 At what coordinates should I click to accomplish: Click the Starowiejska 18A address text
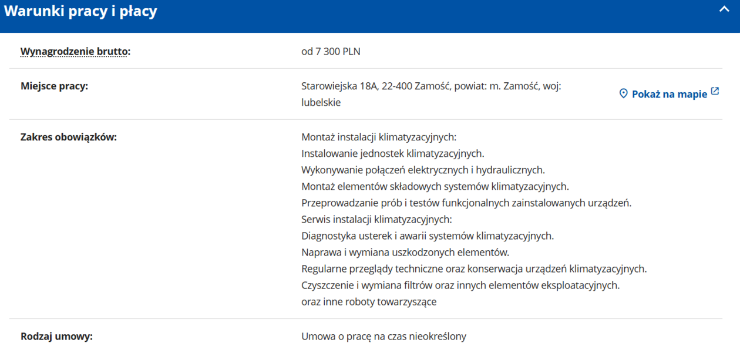431,86
